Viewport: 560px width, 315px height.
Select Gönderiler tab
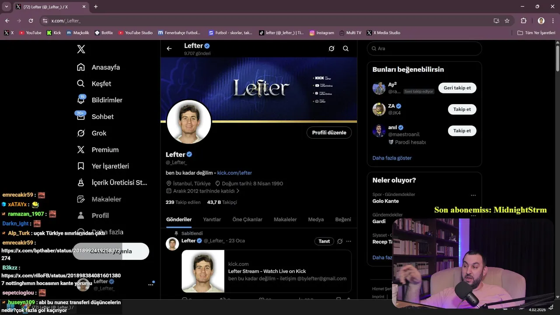click(x=179, y=220)
